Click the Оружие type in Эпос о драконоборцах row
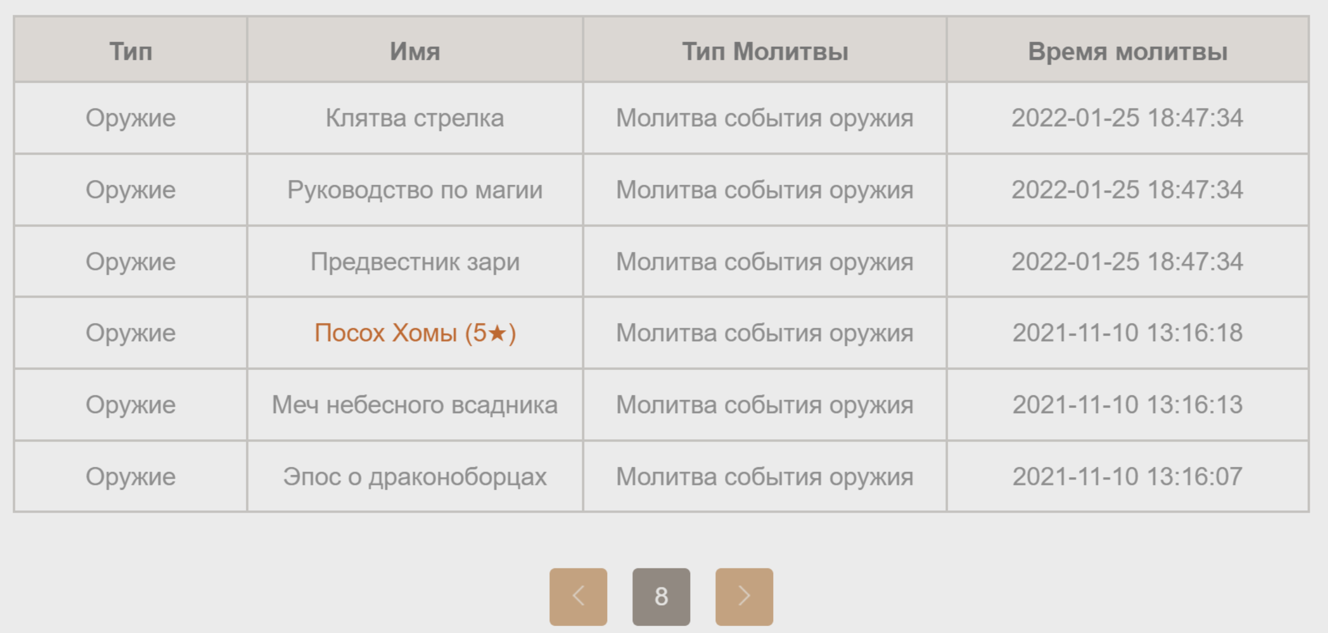 pyautogui.click(x=130, y=477)
